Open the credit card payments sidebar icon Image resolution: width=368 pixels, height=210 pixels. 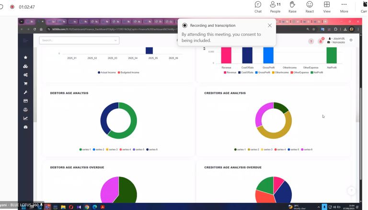[25, 101]
